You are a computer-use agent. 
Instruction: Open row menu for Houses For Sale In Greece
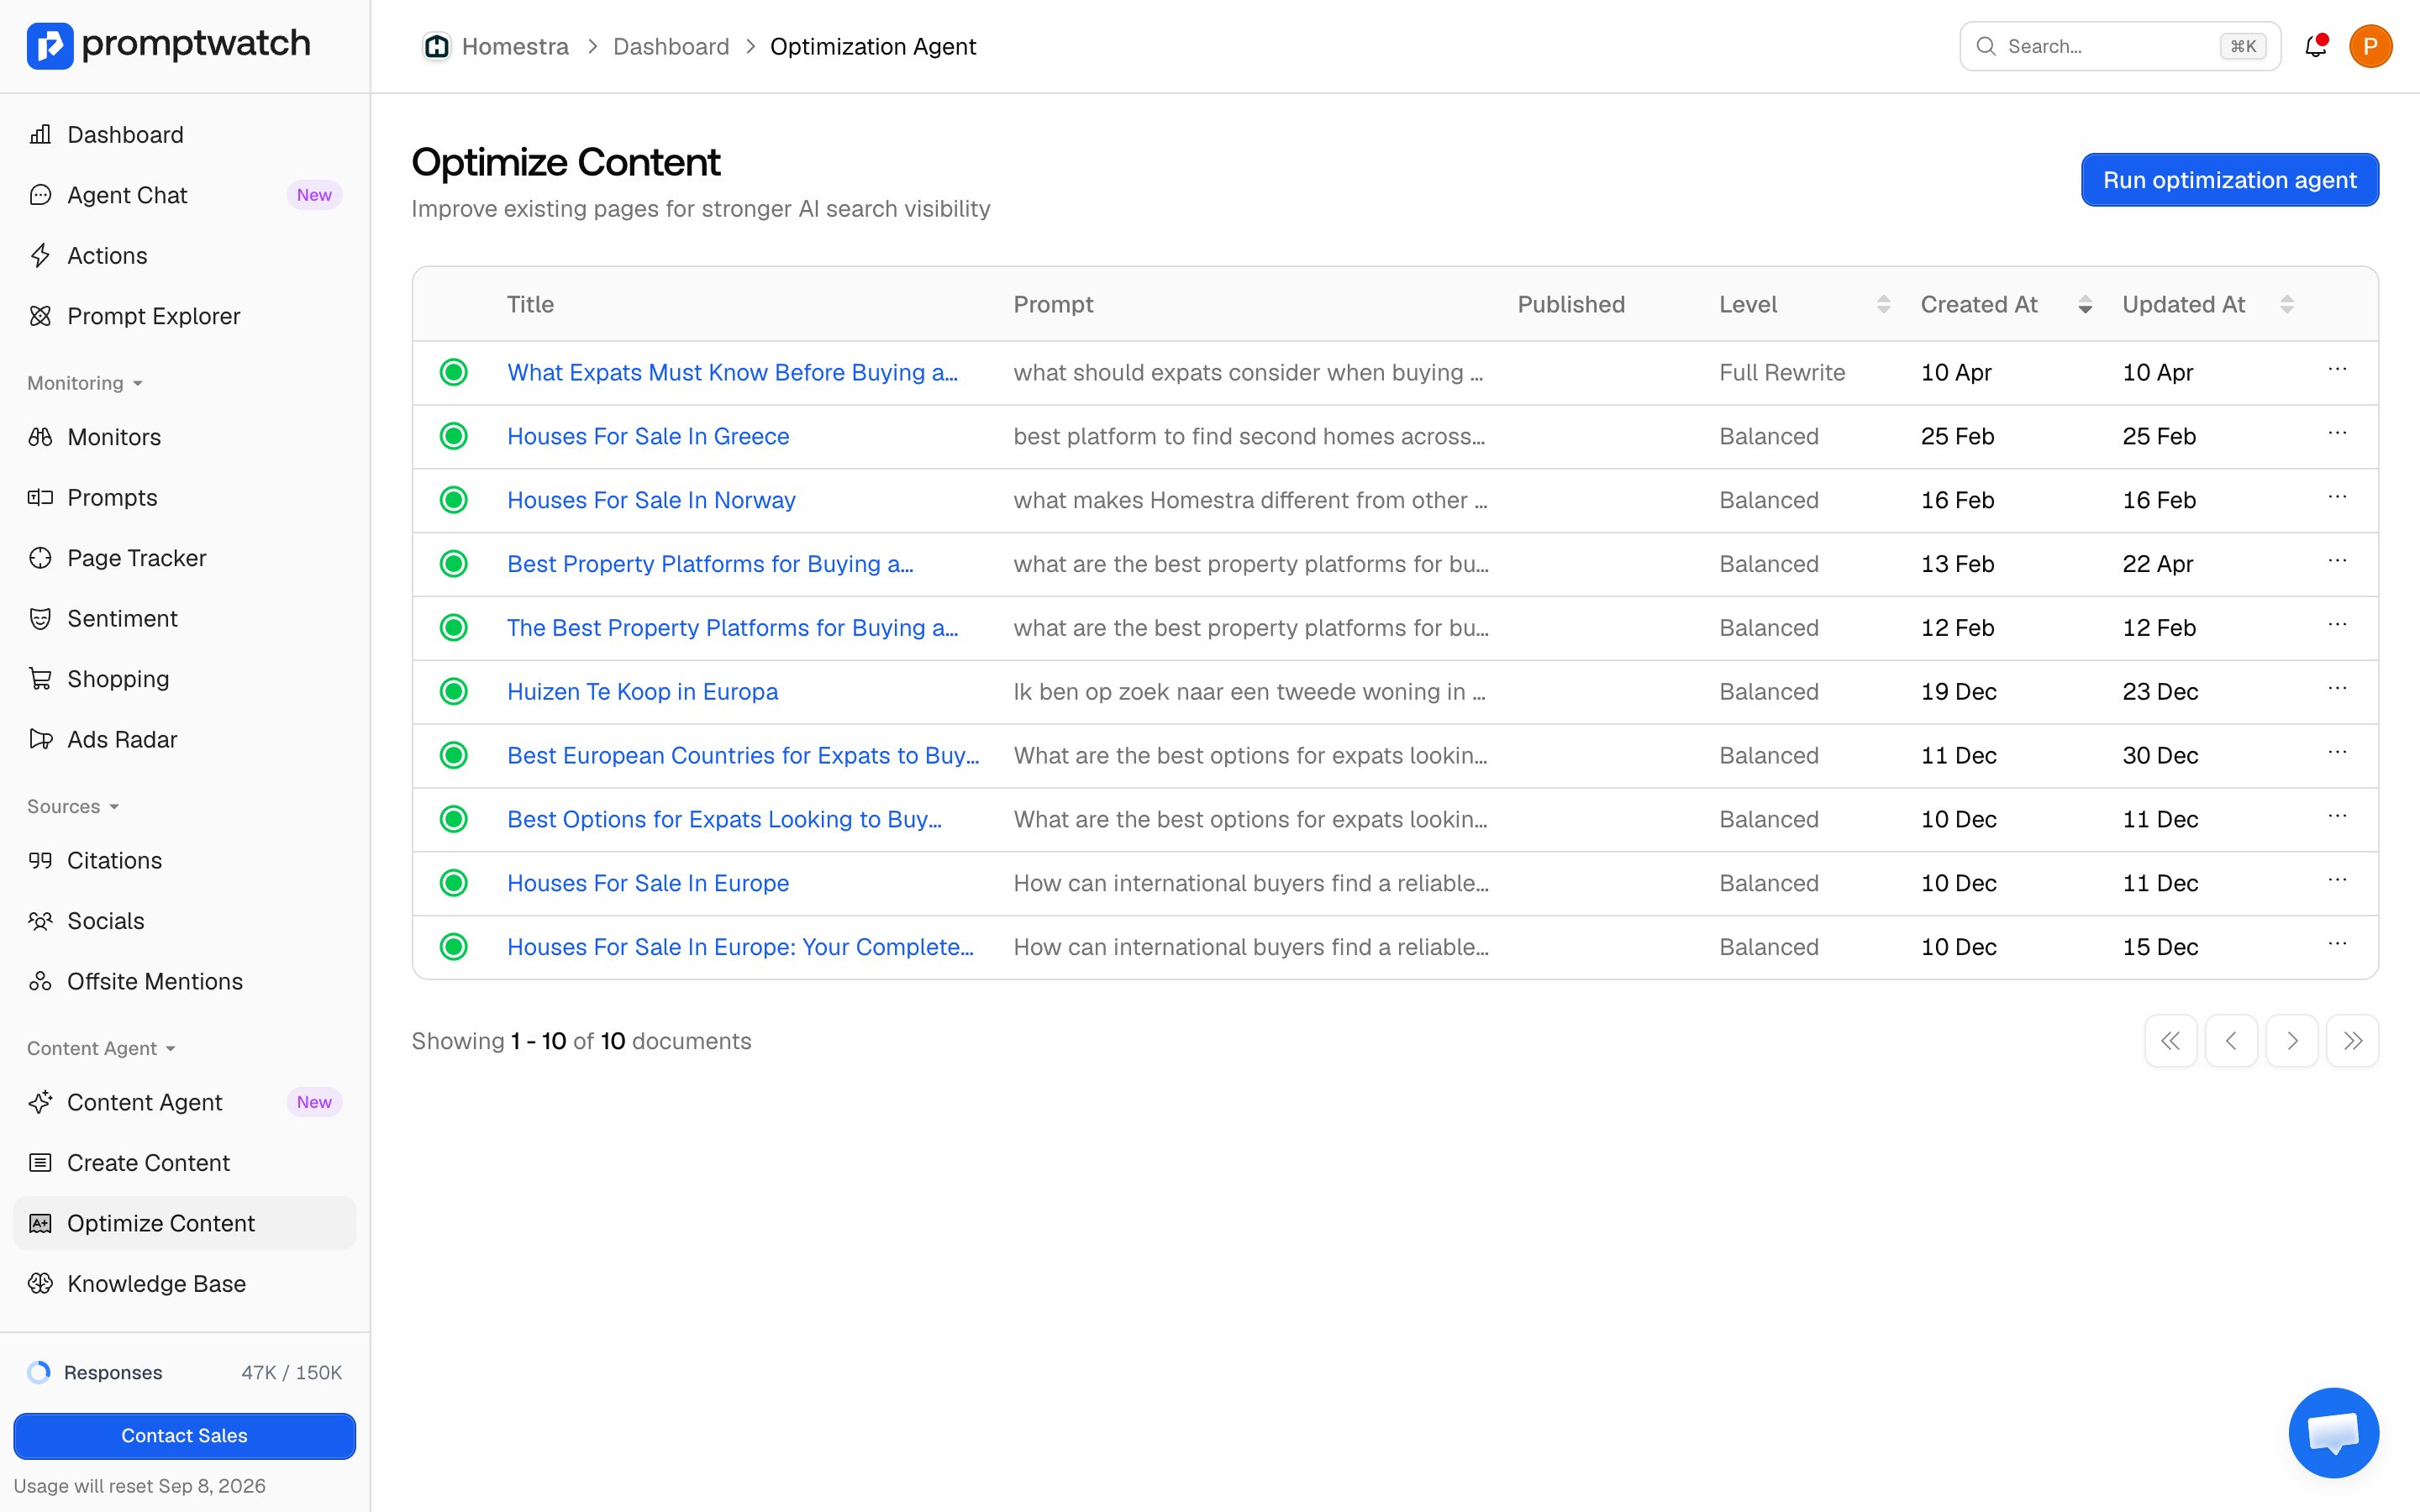[x=2337, y=434]
